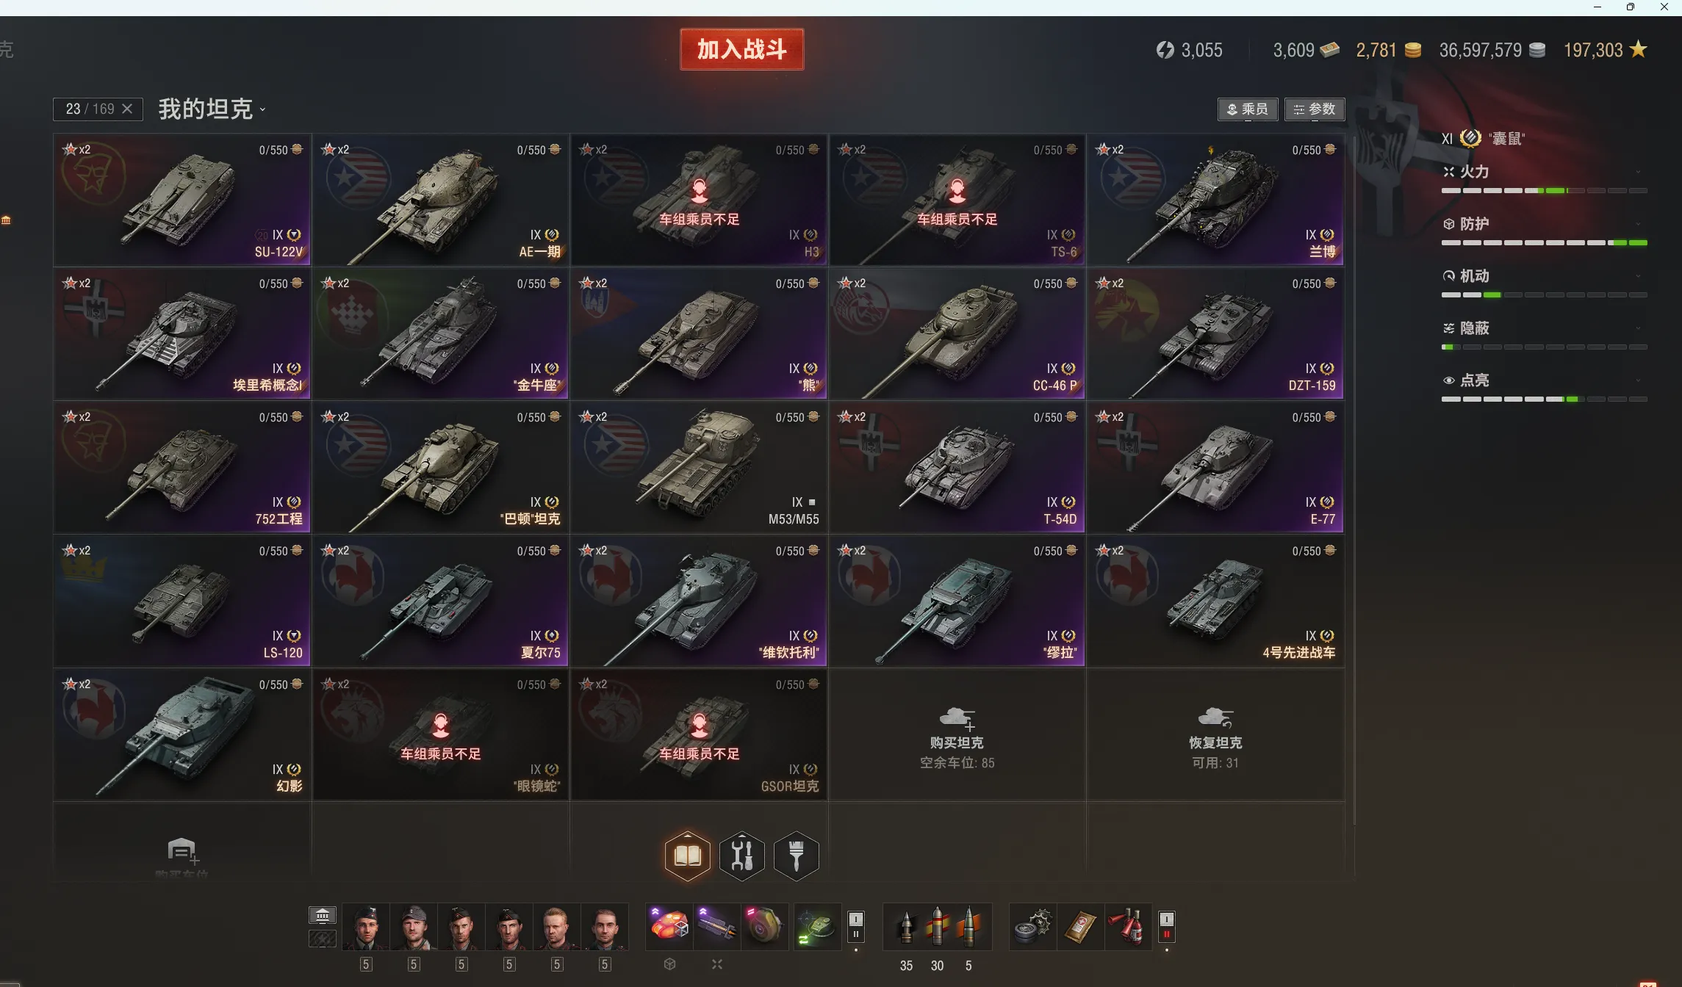Viewport: 1682px width, 987px height.
Task: Open the paintbrush customization icon
Action: click(x=797, y=856)
